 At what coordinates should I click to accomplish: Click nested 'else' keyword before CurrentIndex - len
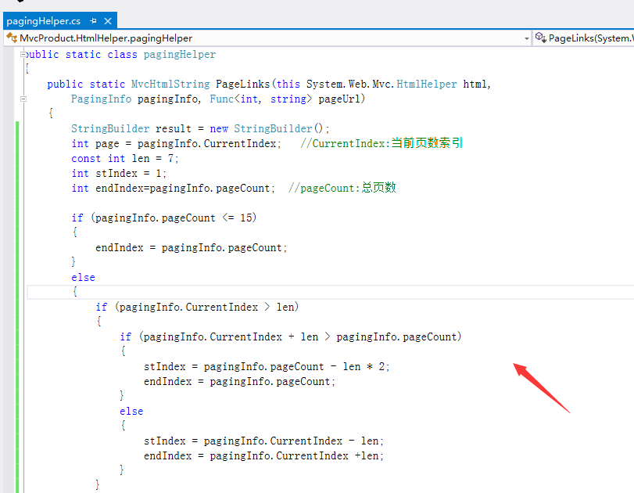pos(131,412)
